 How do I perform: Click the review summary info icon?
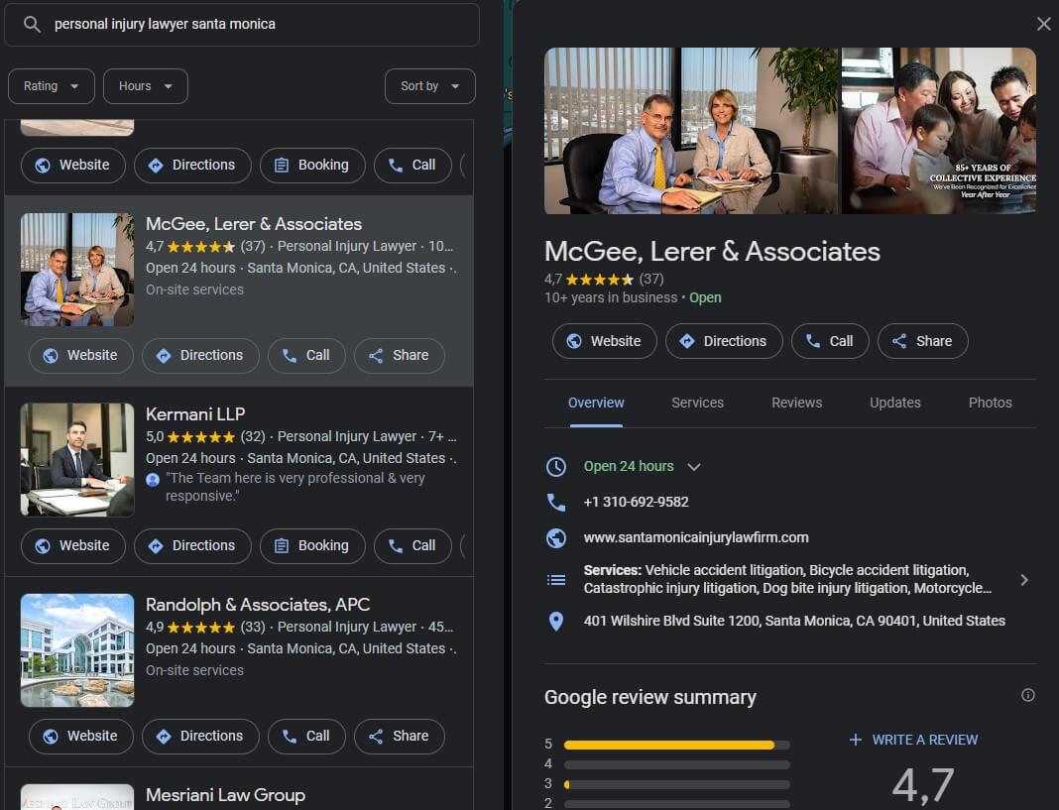[1028, 695]
